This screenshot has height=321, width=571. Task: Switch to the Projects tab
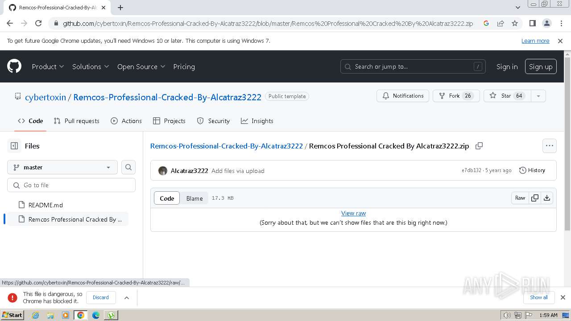point(169,121)
